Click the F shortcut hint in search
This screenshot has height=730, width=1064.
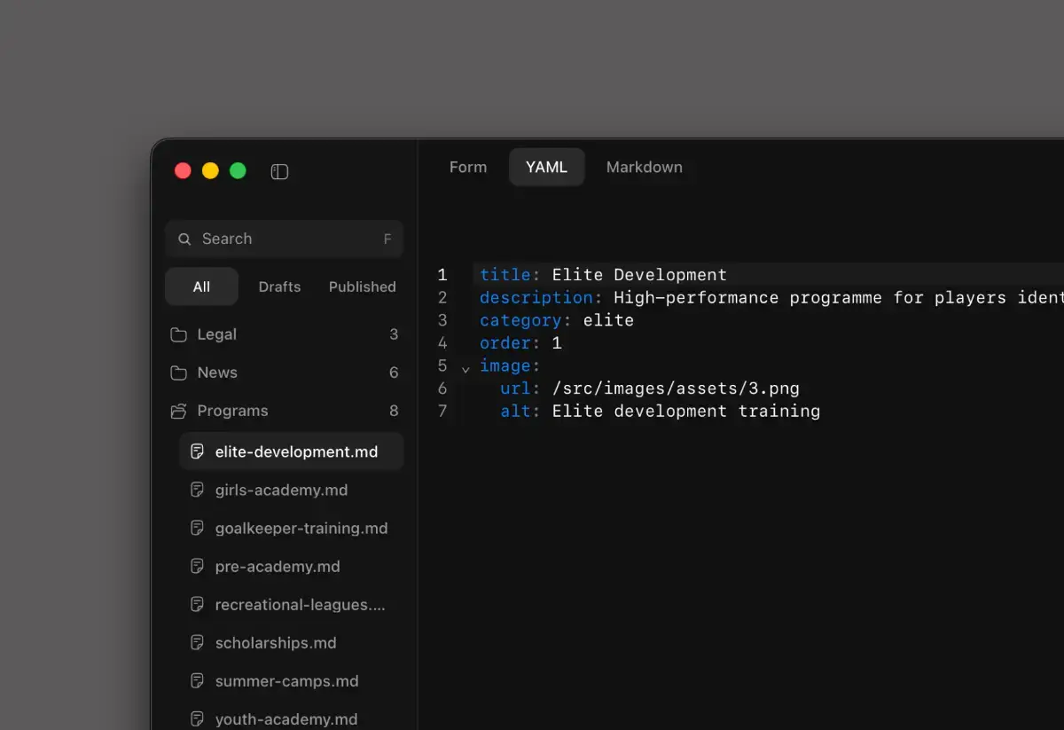point(387,239)
